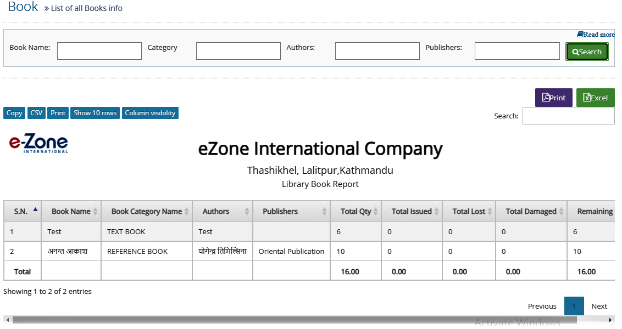Click the Showing 1 to 2 of 2 entries text
This screenshot has width=622, height=329.
pyautogui.click(x=47, y=291)
